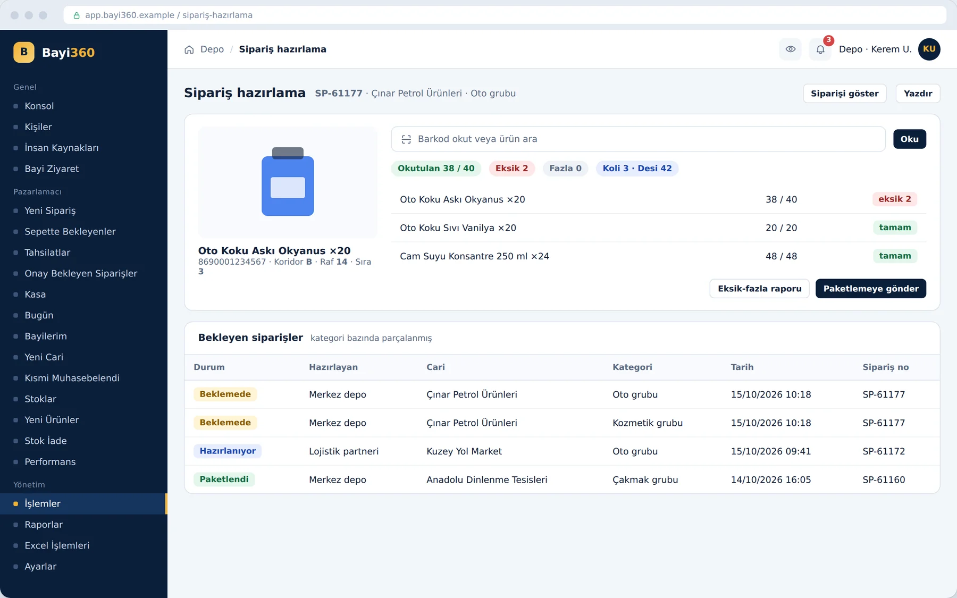
Task: Open Kasa in the sidebar
Action: (x=83, y=294)
